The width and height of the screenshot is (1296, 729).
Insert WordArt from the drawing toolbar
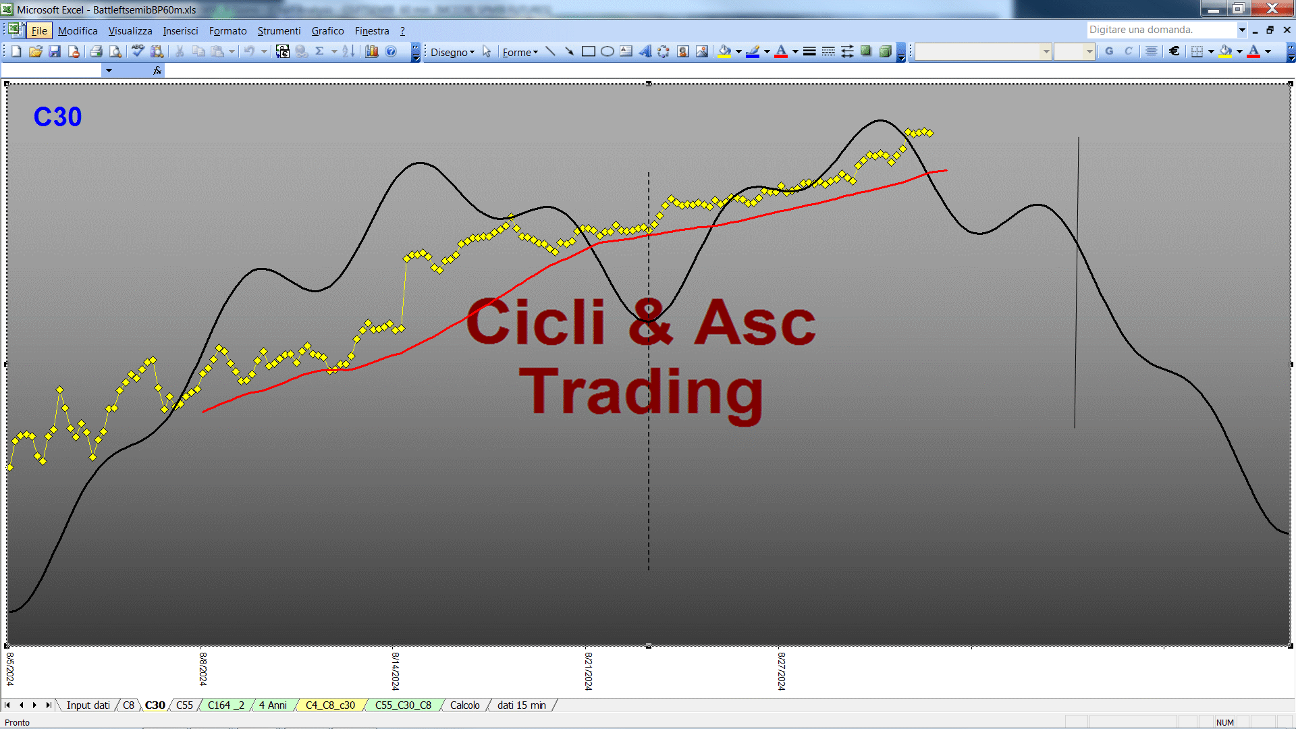point(645,51)
